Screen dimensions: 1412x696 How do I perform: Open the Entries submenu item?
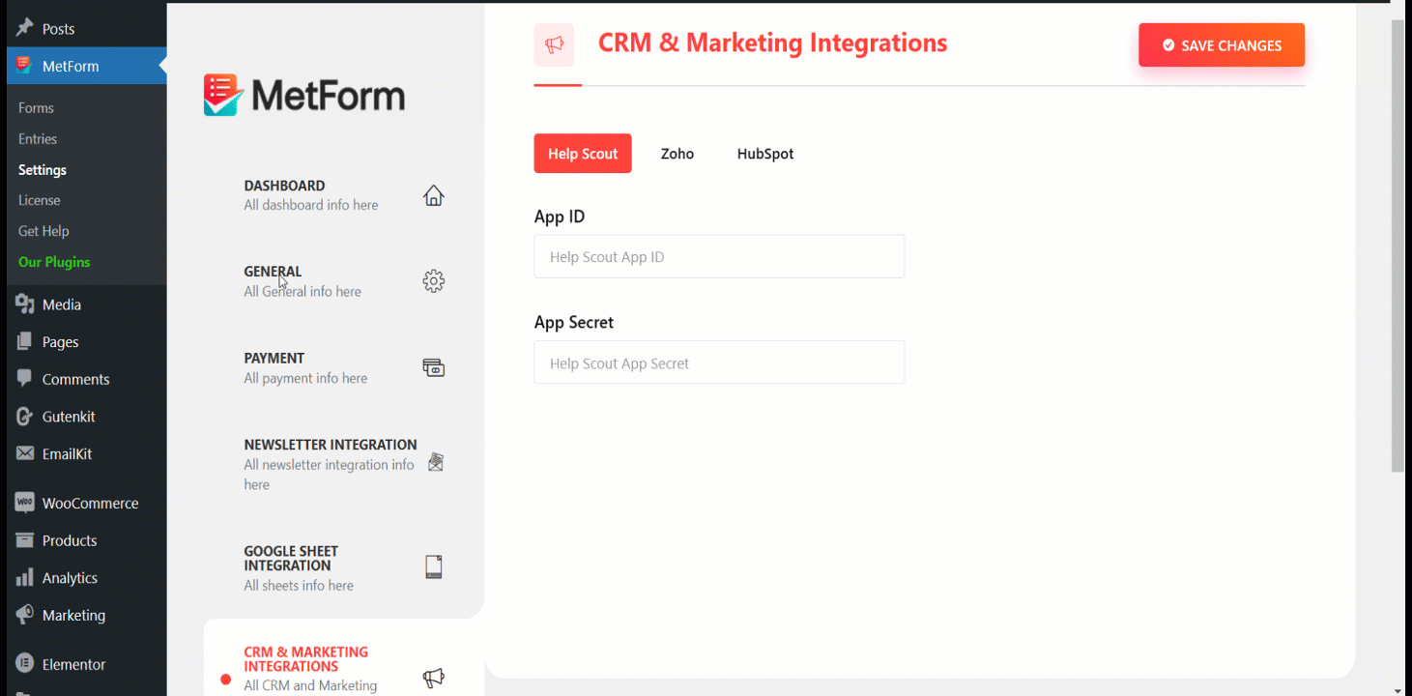click(38, 139)
